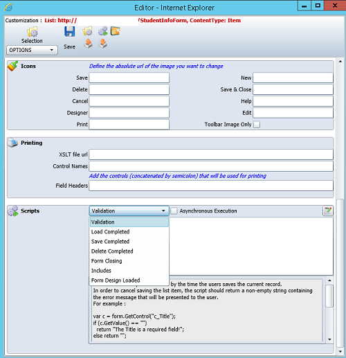The width and height of the screenshot is (346, 358).
Task: Click the Save & Close icon field
Action: point(293,89)
